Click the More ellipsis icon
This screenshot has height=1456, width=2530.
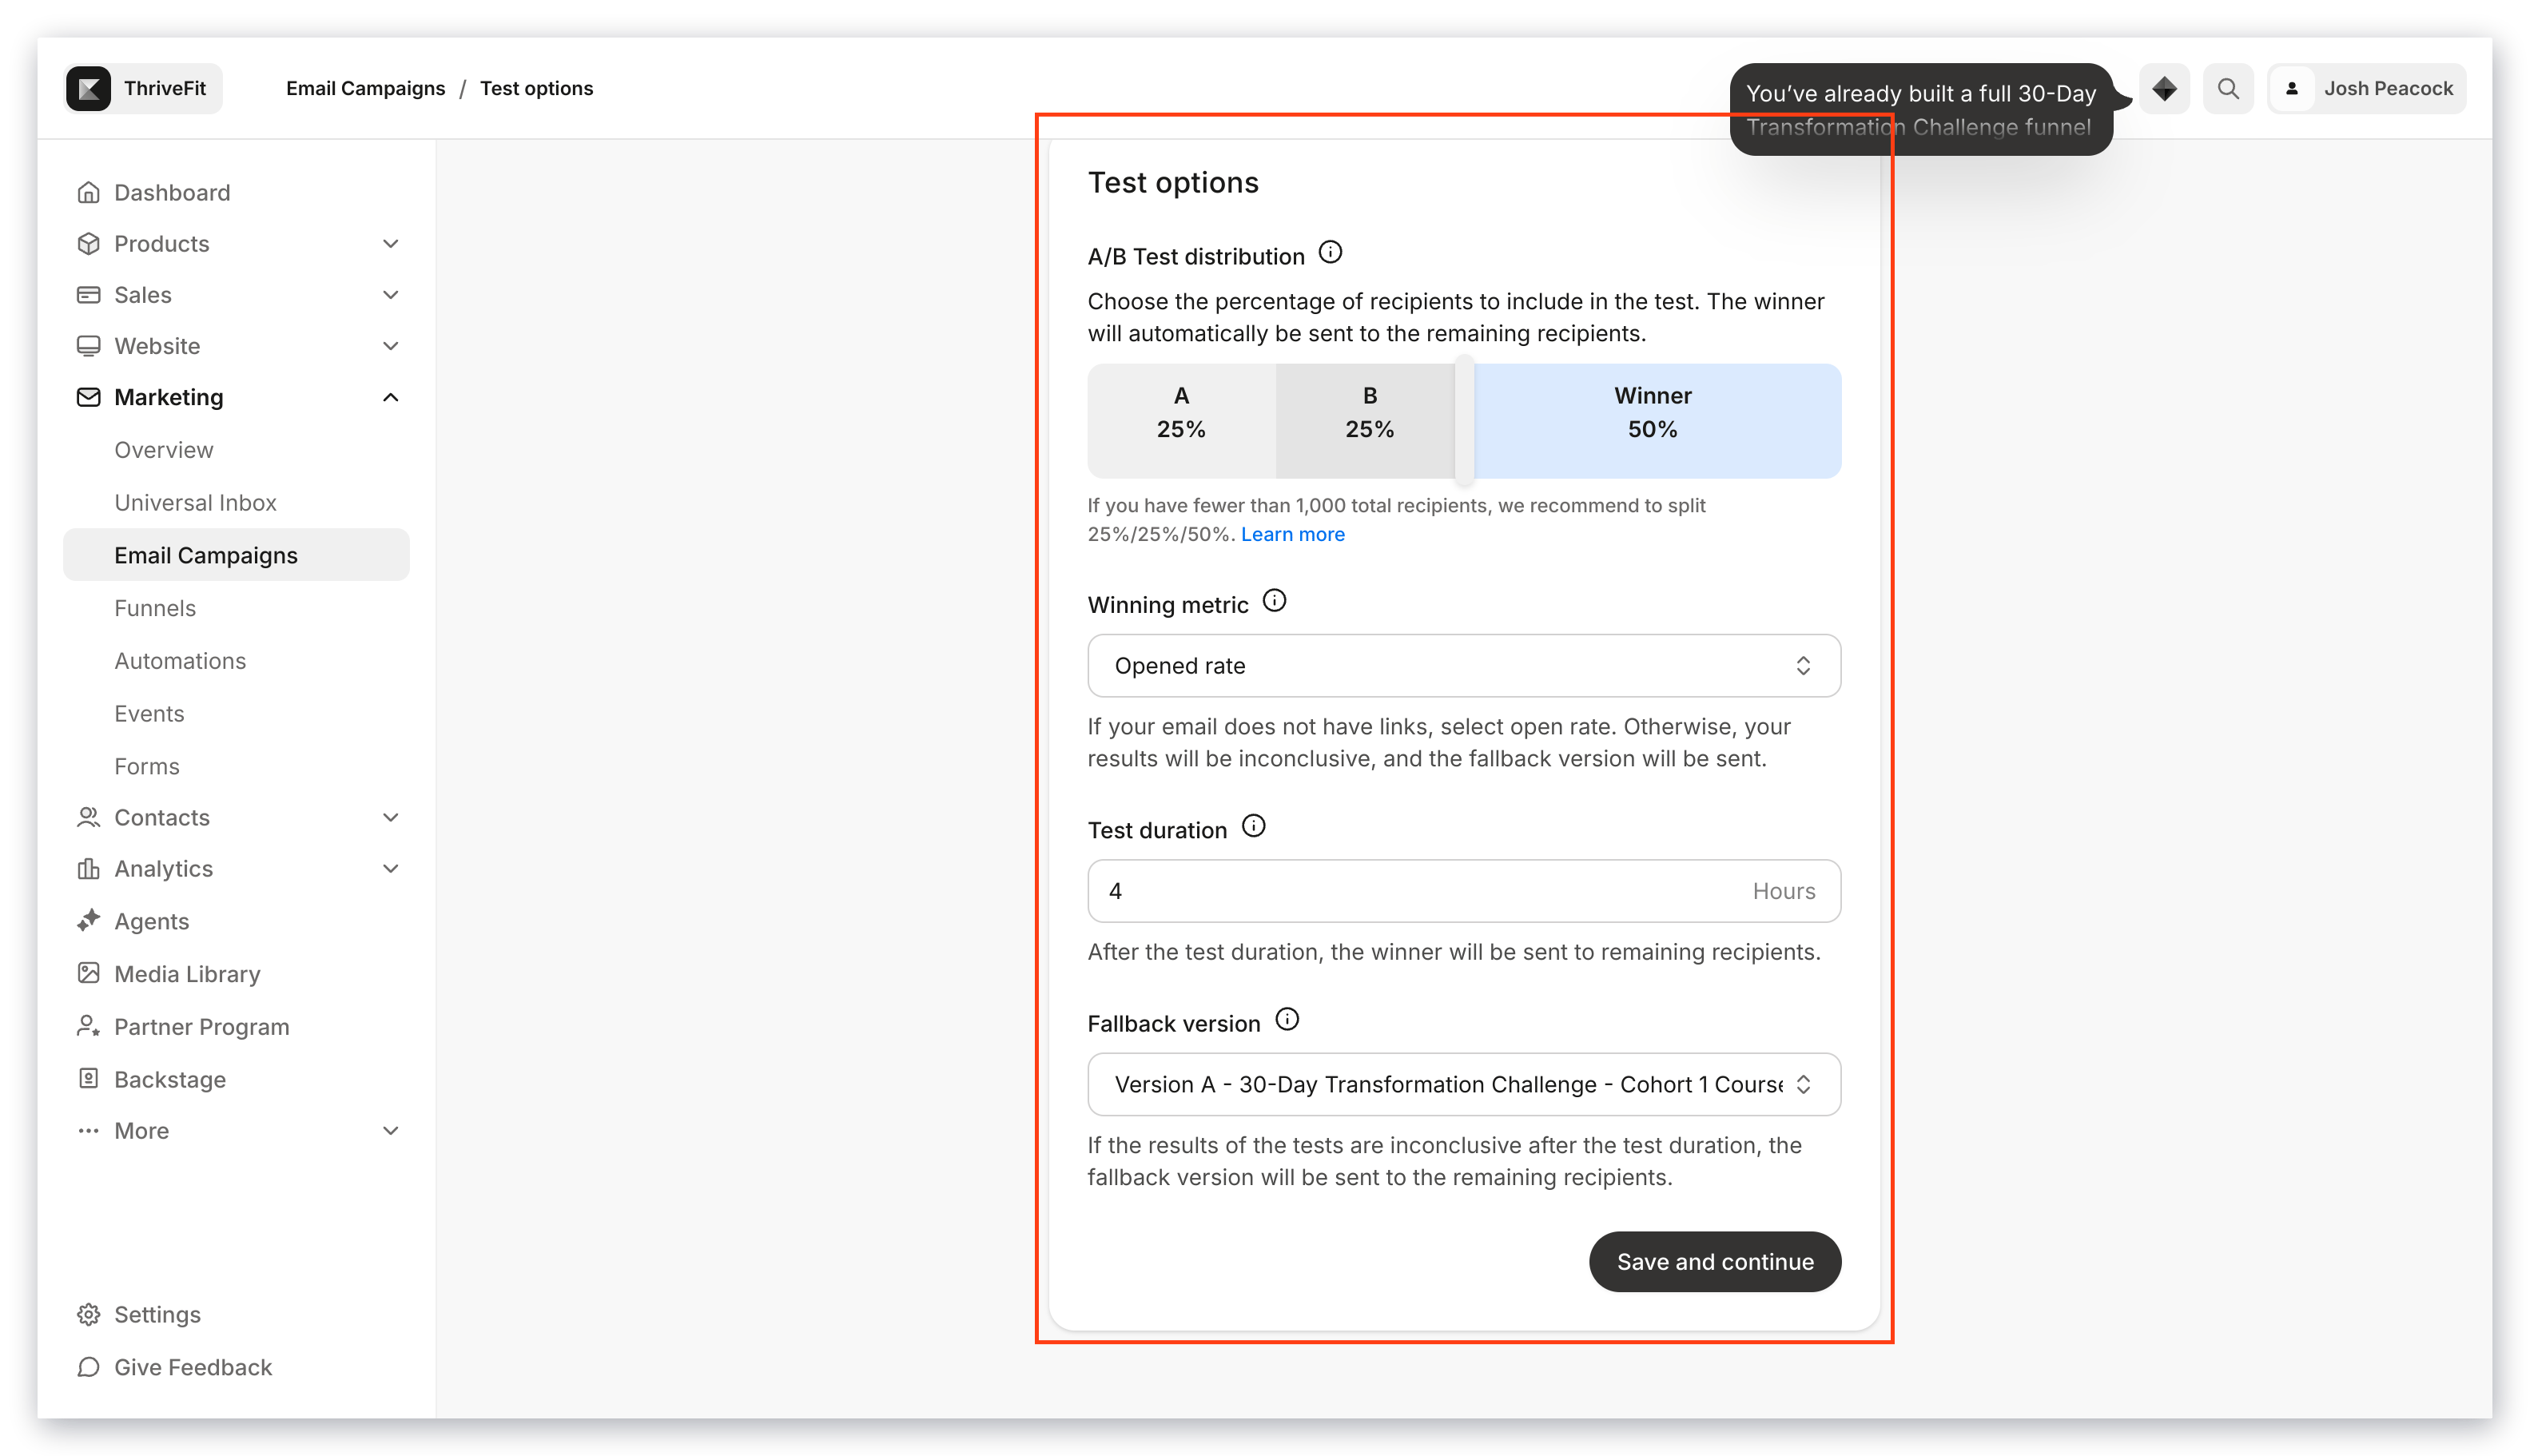tap(88, 1130)
